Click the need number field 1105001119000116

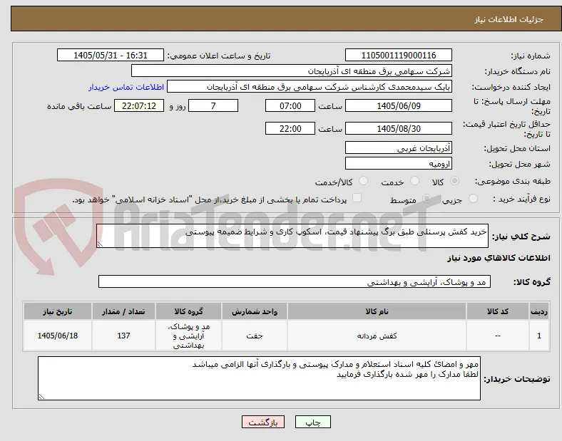coord(399,55)
